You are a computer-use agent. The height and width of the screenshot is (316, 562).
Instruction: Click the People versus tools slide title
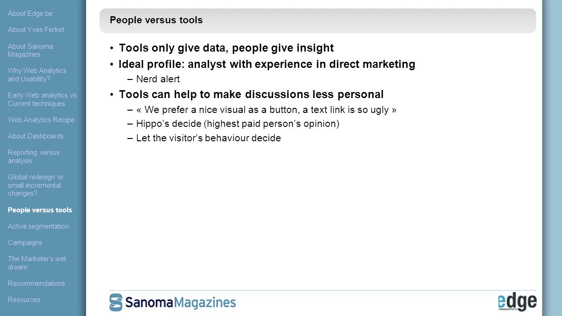point(156,20)
